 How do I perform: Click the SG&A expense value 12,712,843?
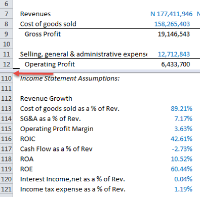pyautogui.click(x=174, y=54)
